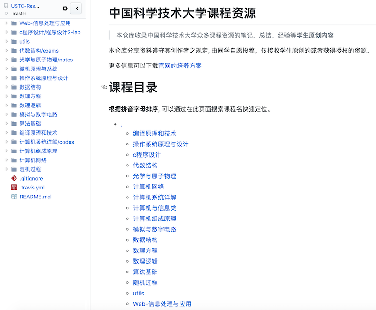376x310 pixels.
Task: Click the 随机过程 folder icon in sidebar
Action: [x=14, y=169]
